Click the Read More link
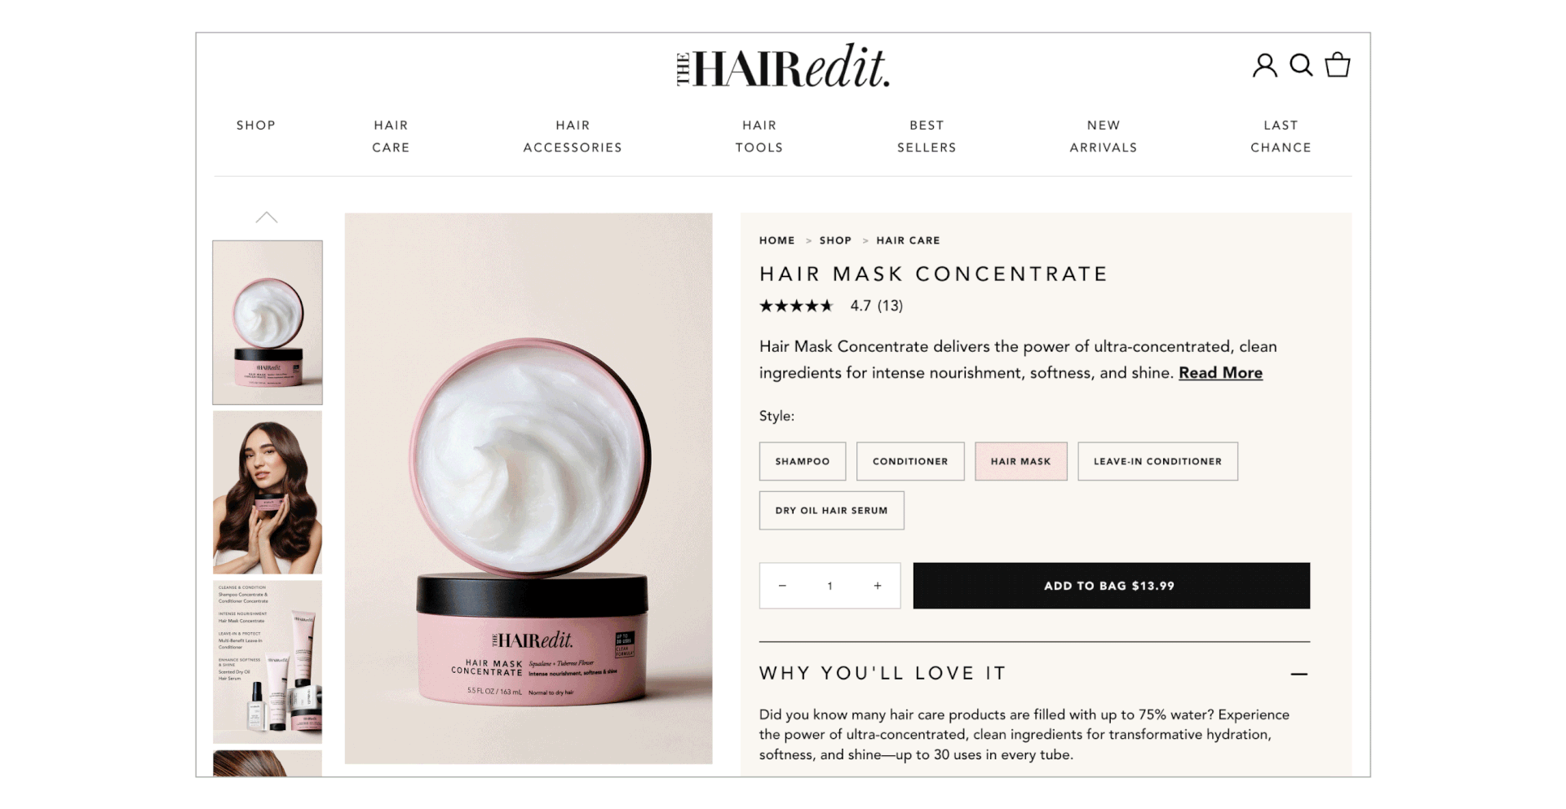Image resolution: width=1566 pixels, height=809 pixels. 1220,372
